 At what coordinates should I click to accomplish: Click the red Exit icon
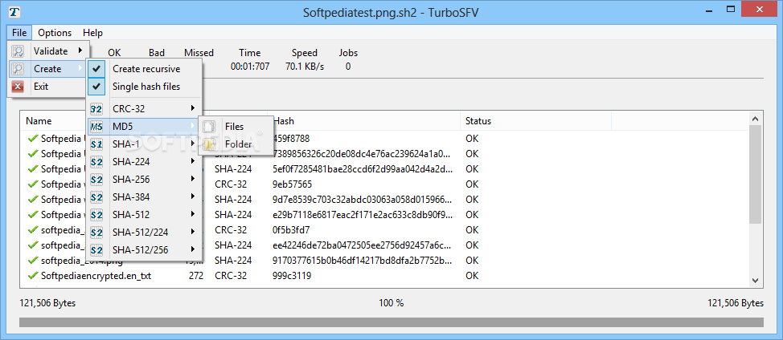[18, 87]
